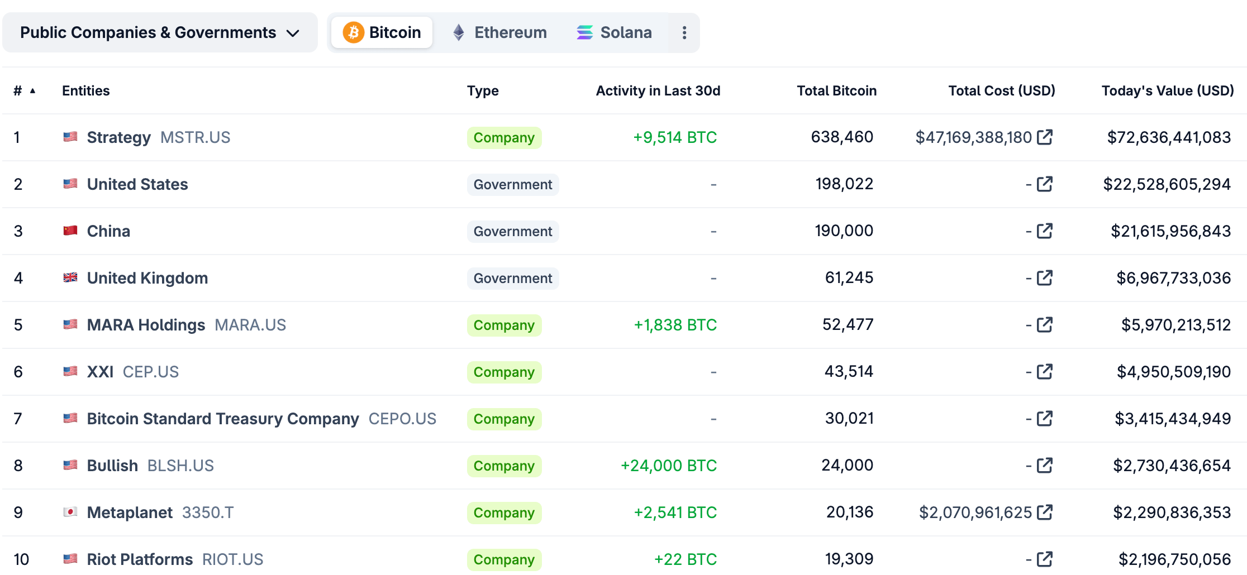Open the MSTR.US ticker link
This screenshot has height=575, width=1247.
196,137
